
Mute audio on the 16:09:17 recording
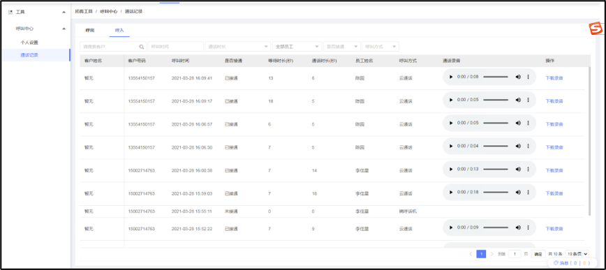coord(518,100)
